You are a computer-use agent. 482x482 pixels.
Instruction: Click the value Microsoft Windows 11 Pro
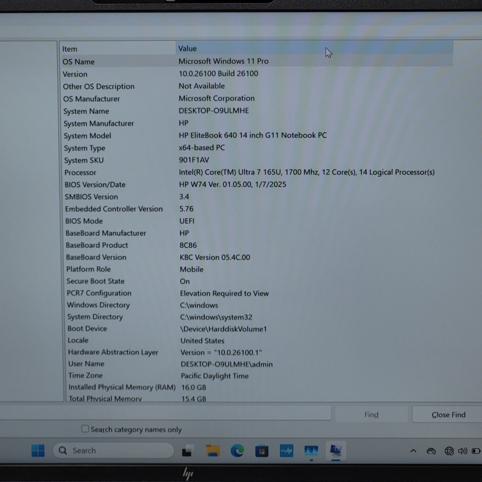(x=224, y=61)
